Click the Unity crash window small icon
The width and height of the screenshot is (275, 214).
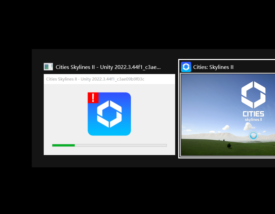click(48, 67)
